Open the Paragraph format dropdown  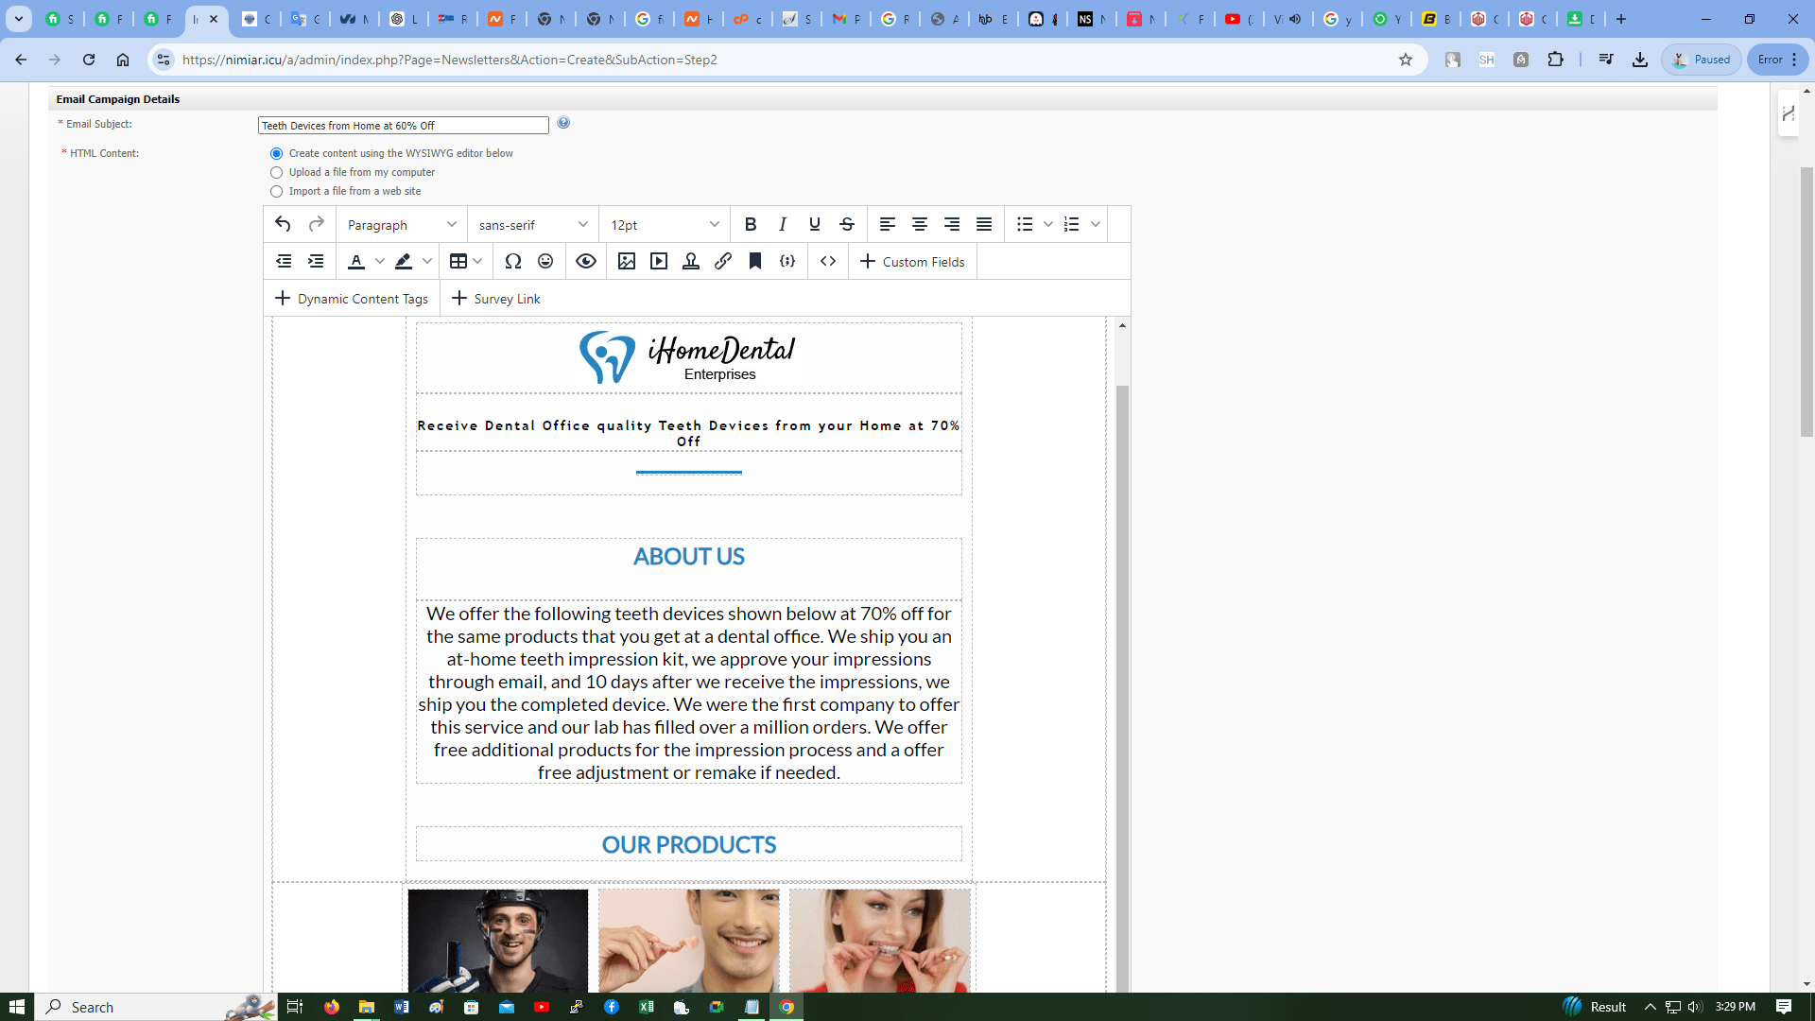pyautogui.click(x=402, y=225)
